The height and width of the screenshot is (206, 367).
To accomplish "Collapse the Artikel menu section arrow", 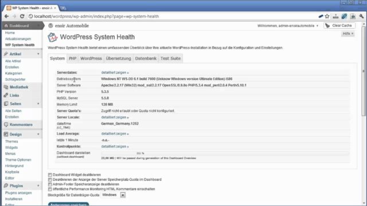I will 38,54.
